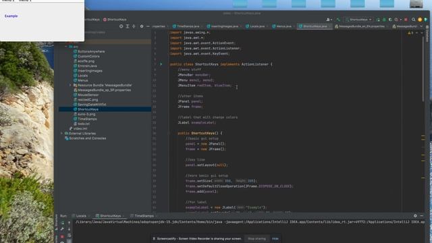The height and width of the screenshot is (243, 432).
Task: Expand External Libraries node
Action: pyautogui.click(x=61, y=134)
